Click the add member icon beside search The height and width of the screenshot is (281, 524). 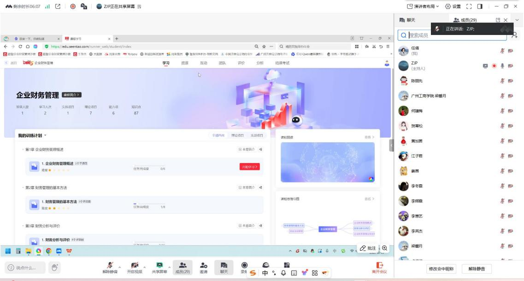pos(514,35)
